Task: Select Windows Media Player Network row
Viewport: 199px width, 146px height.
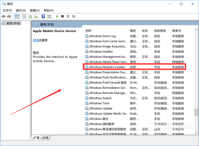Action: pos(135,62)
